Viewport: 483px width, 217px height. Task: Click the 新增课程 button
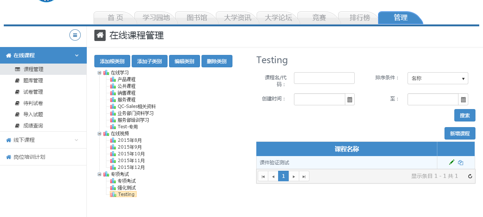tap(460, 134)
